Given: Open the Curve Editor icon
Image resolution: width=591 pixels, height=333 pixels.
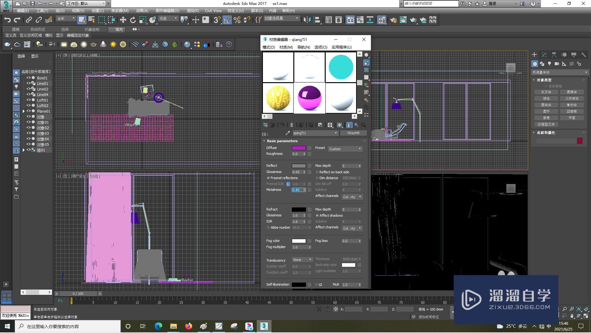Looking at the screenshot, I should [x=360, y=20].
